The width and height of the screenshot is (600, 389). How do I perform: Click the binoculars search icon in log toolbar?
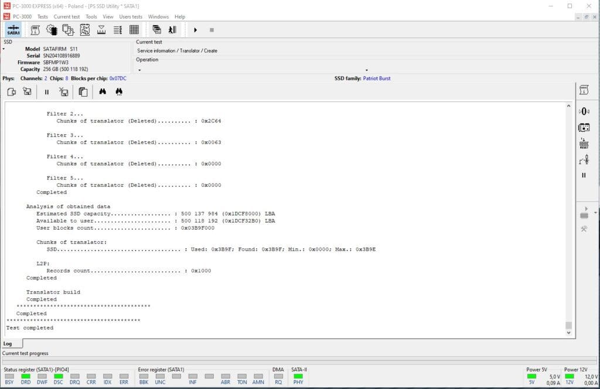tap(103, 91)
